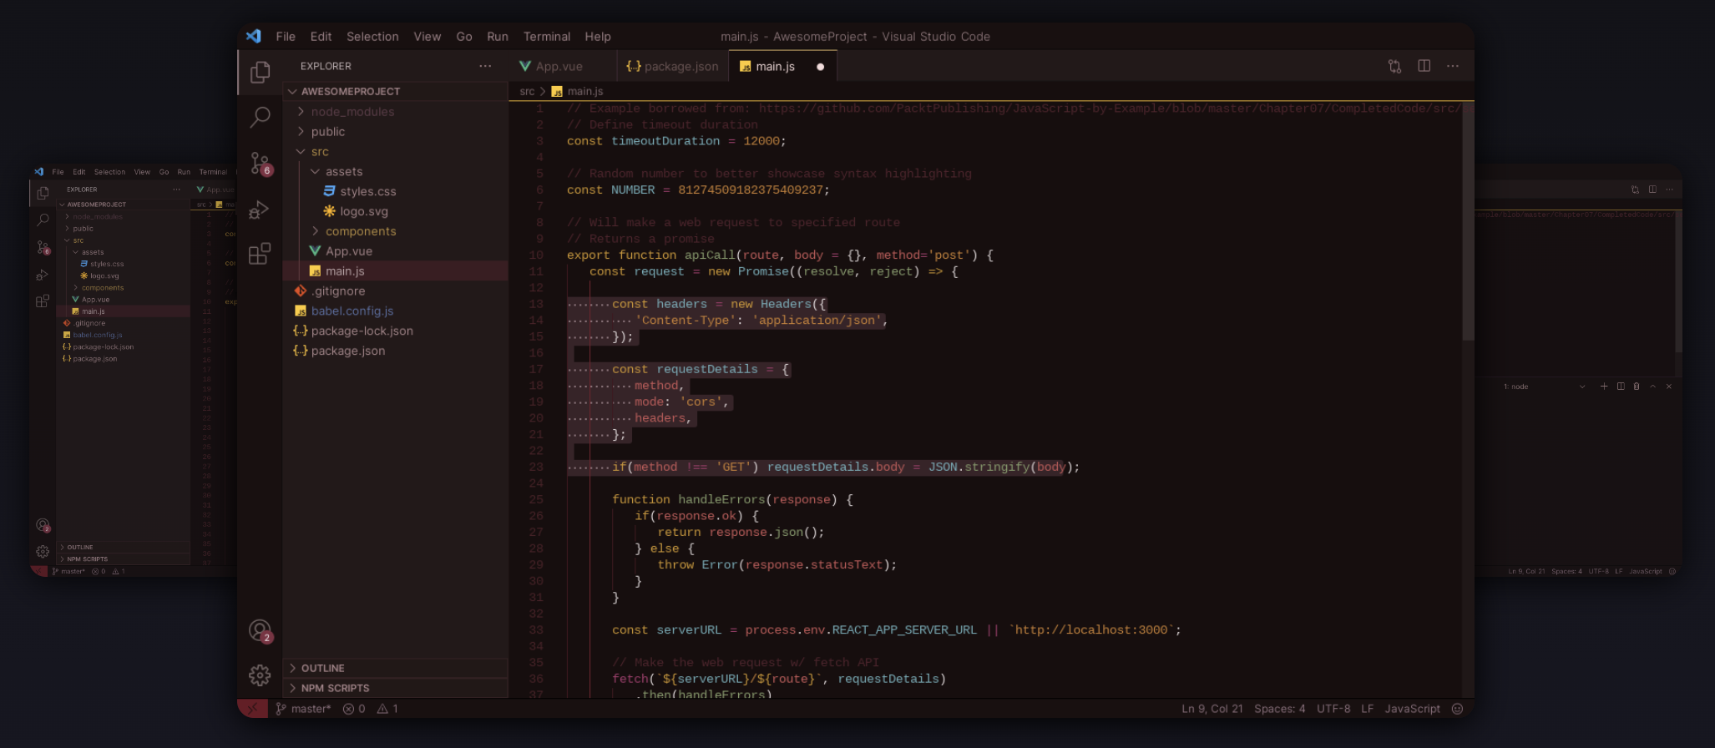Open the Manage gear menu
Image resolution: width=1715 pixels, height=748 pixels.
[260, 675]
